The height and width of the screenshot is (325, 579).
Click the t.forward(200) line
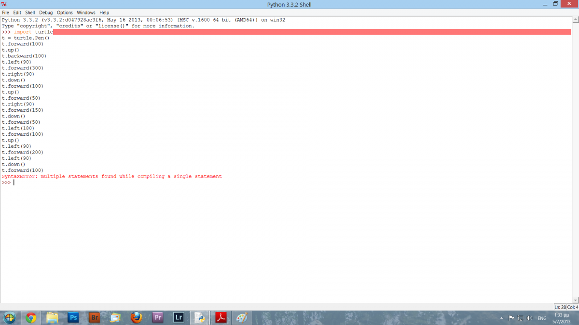(22, 152)
